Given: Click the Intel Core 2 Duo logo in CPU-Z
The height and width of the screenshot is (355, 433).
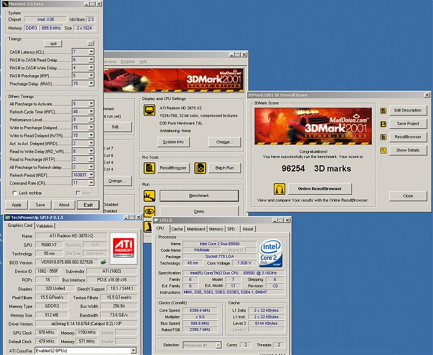Looking at the screenshot, I should click(270, 253).
